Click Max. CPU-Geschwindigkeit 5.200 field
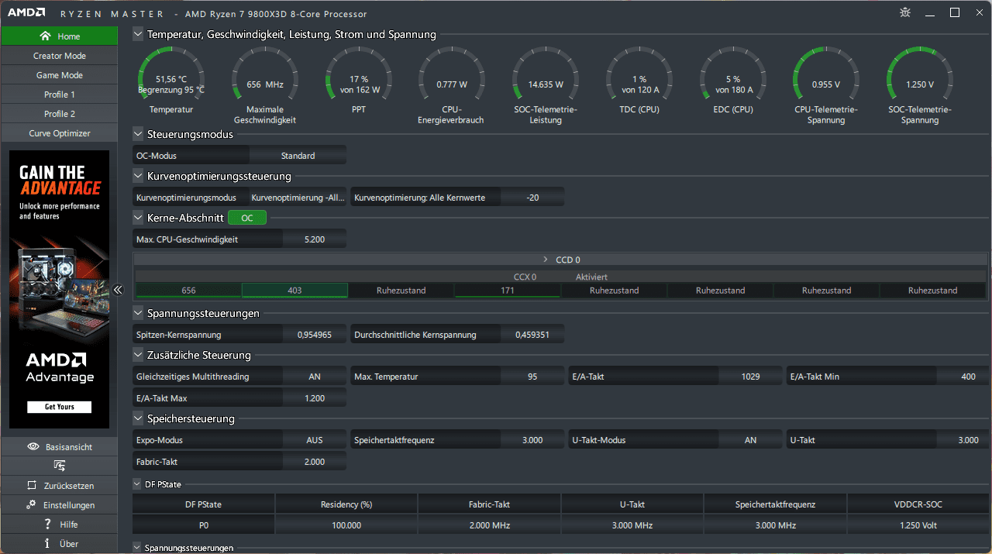The image size is (992, 554). pyautogui.click(x=315, y=239)
